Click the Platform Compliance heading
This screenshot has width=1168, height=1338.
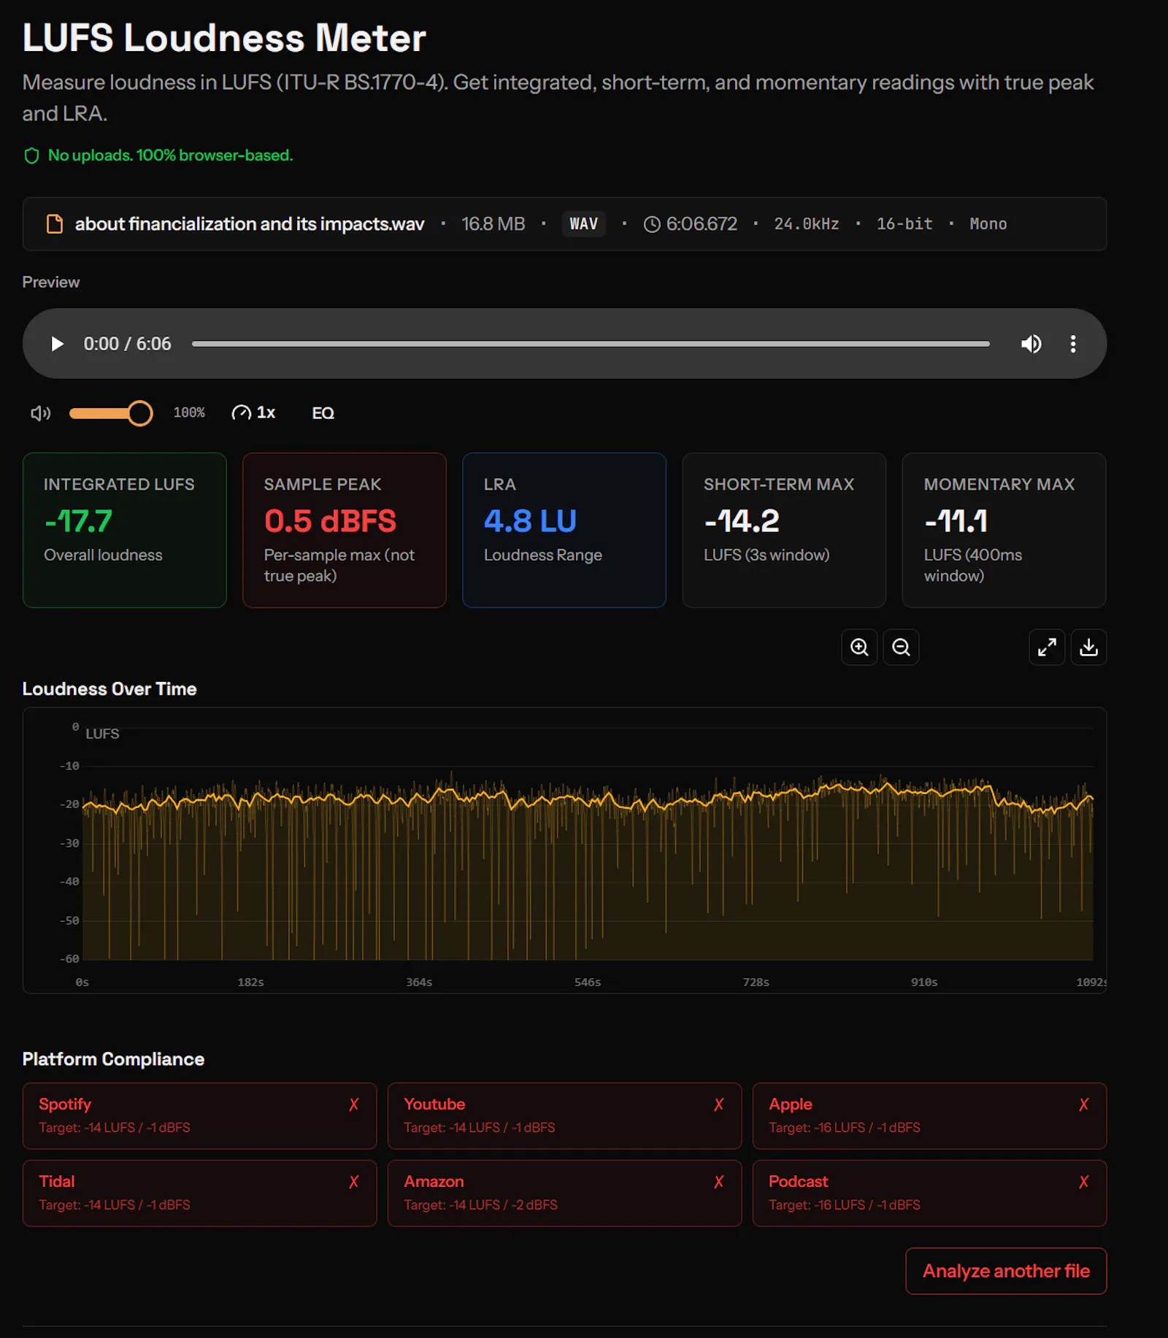pos(113,1059)
